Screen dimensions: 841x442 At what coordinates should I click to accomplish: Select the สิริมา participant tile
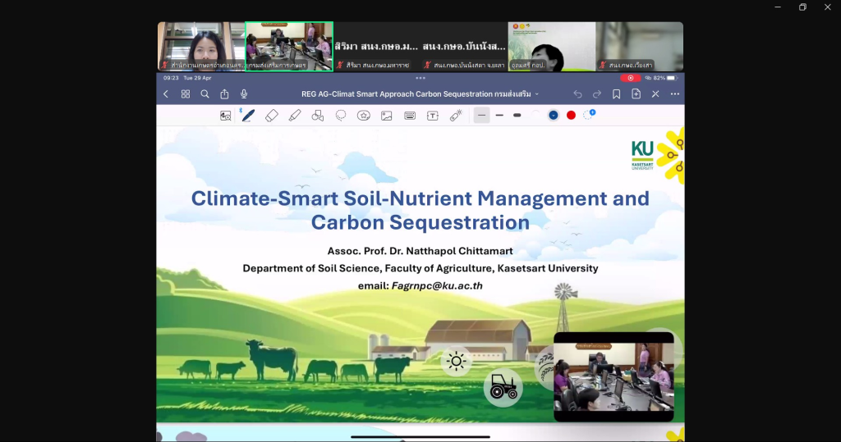point(376,47)
